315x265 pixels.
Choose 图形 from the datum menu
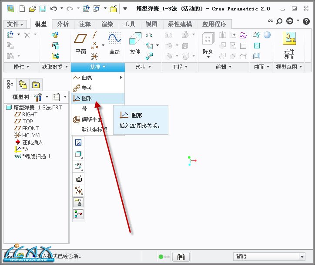coord(98,99)
